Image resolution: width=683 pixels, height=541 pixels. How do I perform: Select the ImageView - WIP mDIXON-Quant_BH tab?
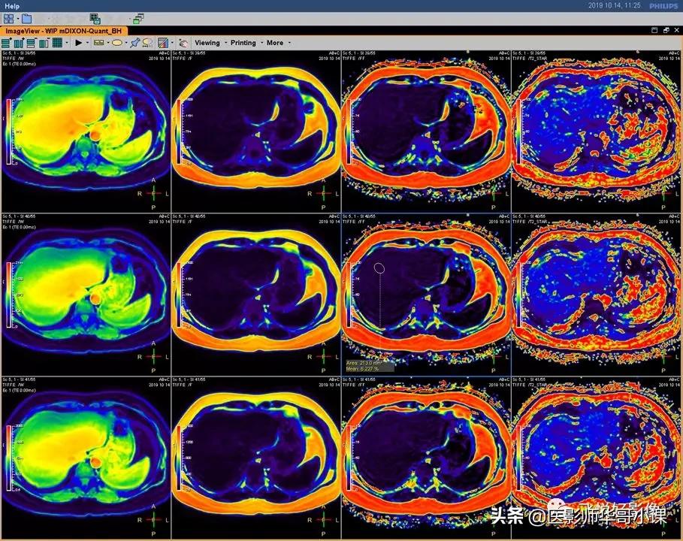point(64,31)
